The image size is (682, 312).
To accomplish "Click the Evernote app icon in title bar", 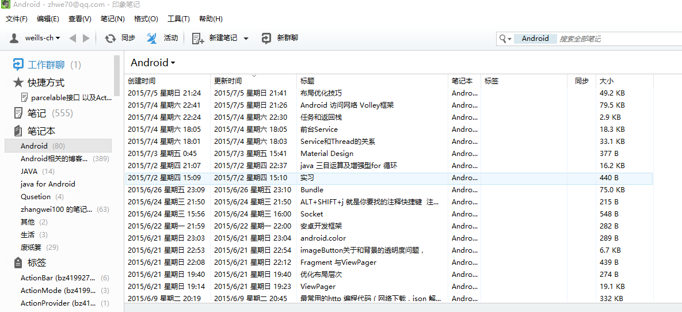I will pos(5,5).
